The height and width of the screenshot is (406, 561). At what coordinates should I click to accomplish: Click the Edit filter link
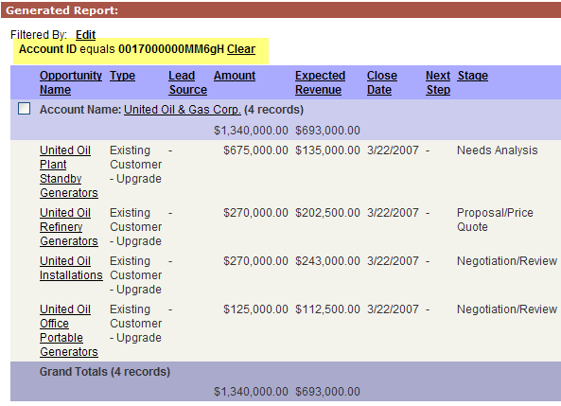point(85,35)
